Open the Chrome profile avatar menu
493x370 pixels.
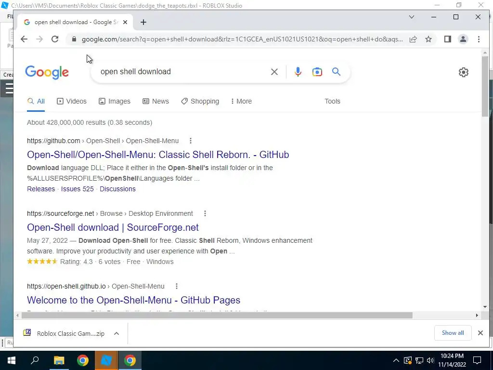[x=463, y=39]
